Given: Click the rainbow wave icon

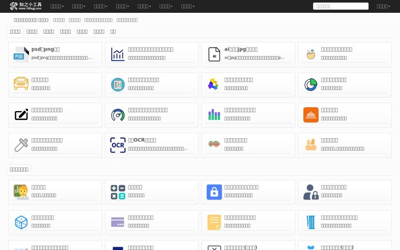Looking at the screenshot, I should coord(214,144).
